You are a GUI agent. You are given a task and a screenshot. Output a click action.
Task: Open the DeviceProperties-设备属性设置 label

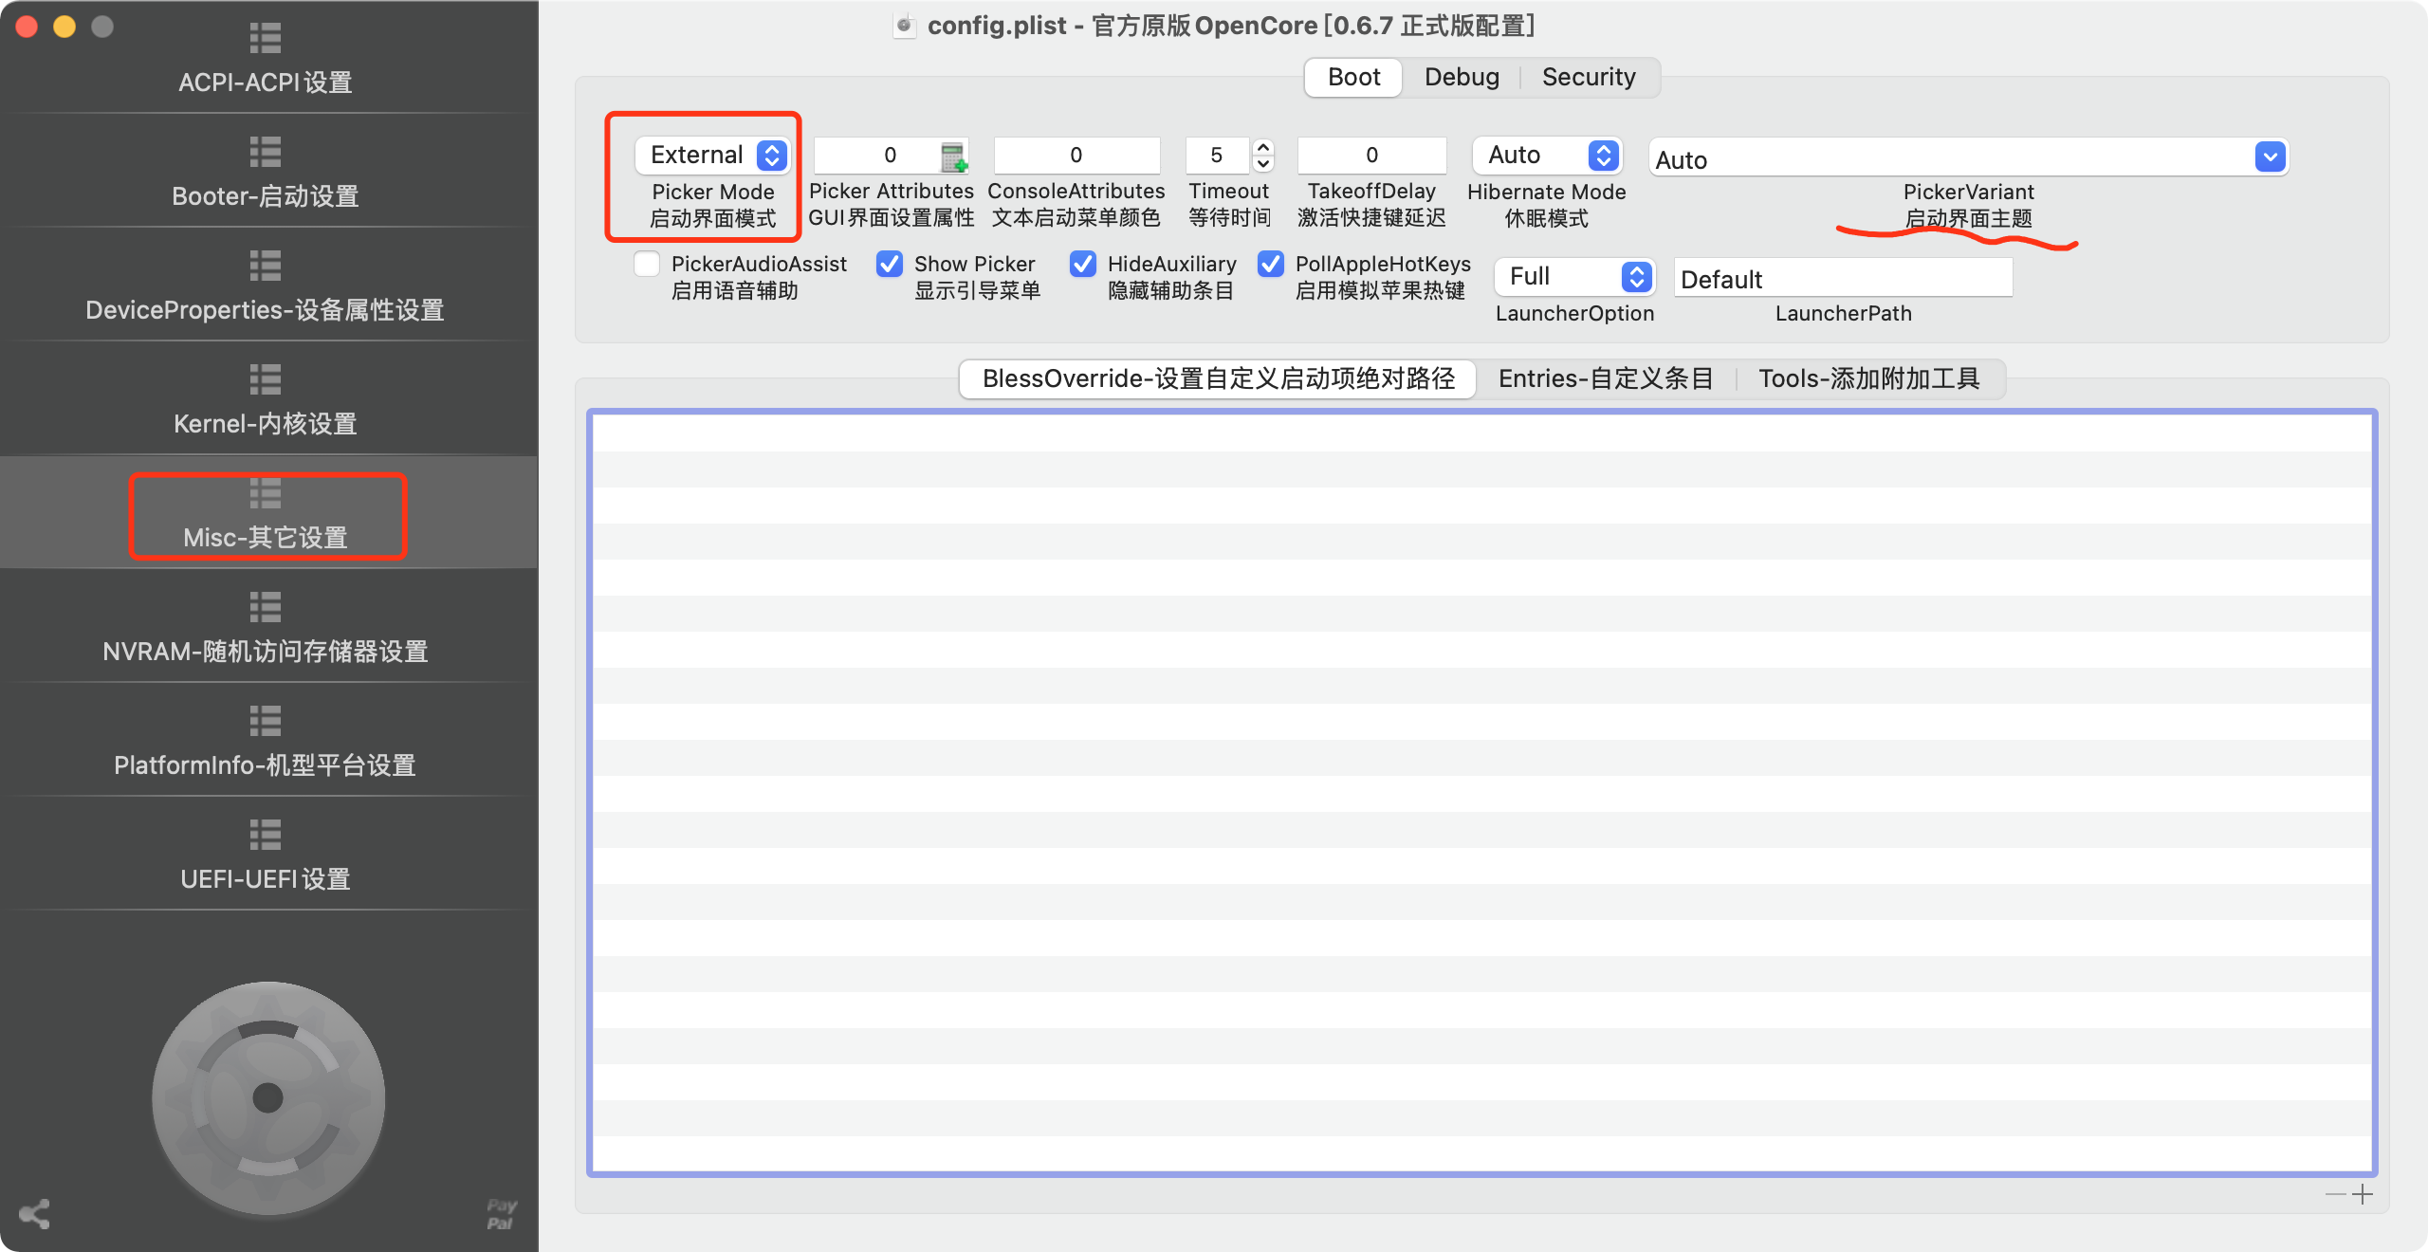click(266, 310)
